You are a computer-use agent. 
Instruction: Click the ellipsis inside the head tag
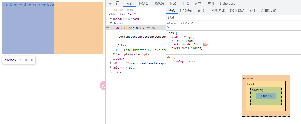[125, 19]
